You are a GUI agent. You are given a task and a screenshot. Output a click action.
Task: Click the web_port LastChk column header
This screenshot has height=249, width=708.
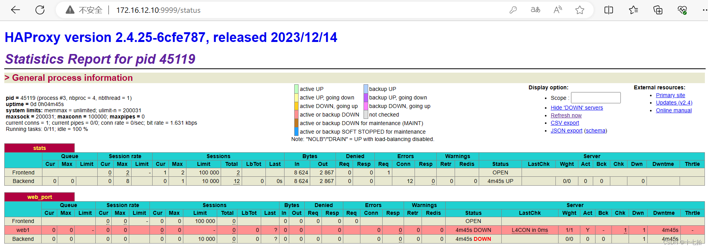click(530, 213)
